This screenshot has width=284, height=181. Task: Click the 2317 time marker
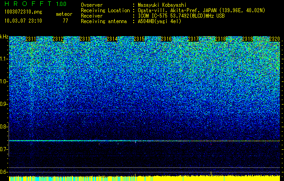coord(193,39)
